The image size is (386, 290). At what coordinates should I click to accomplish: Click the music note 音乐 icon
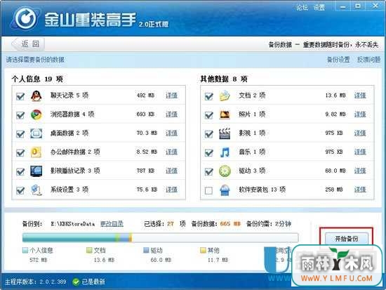(x=225, y=152)
